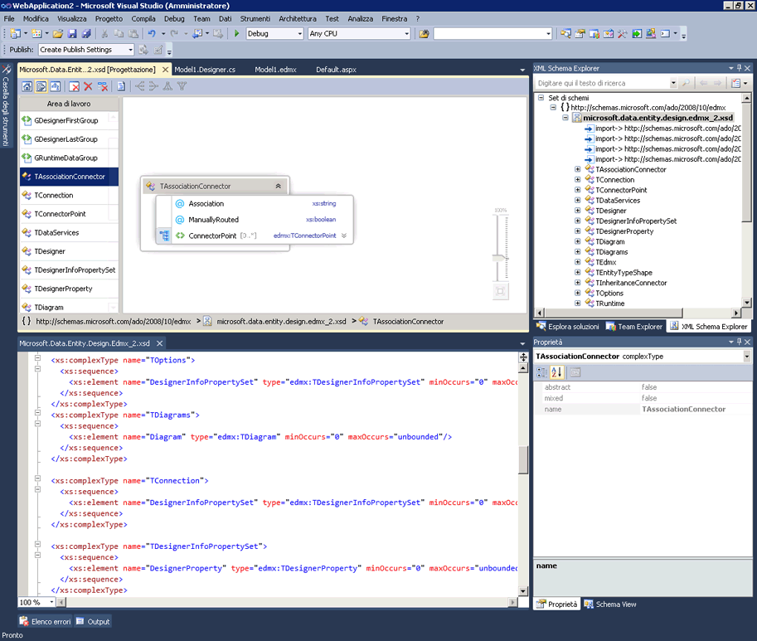Click Remove All But Selection icon
Screen dimensions: 757x641
(x=102, y=86)
